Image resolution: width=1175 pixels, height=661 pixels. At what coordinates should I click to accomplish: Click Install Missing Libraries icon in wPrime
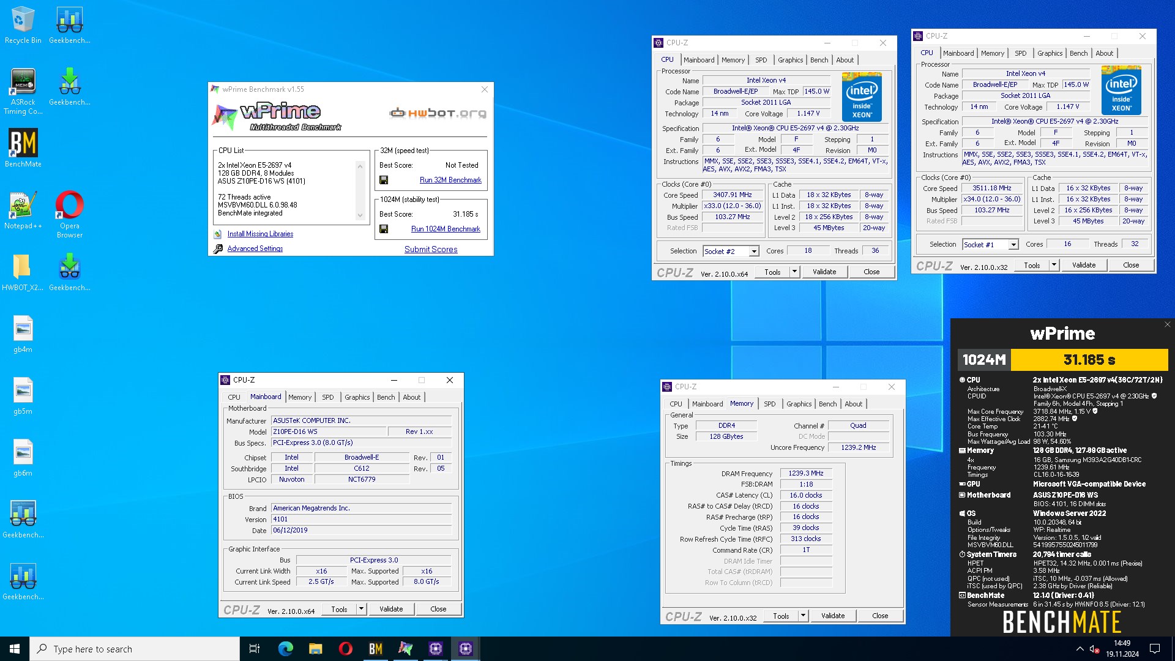[x=218, y=234]
